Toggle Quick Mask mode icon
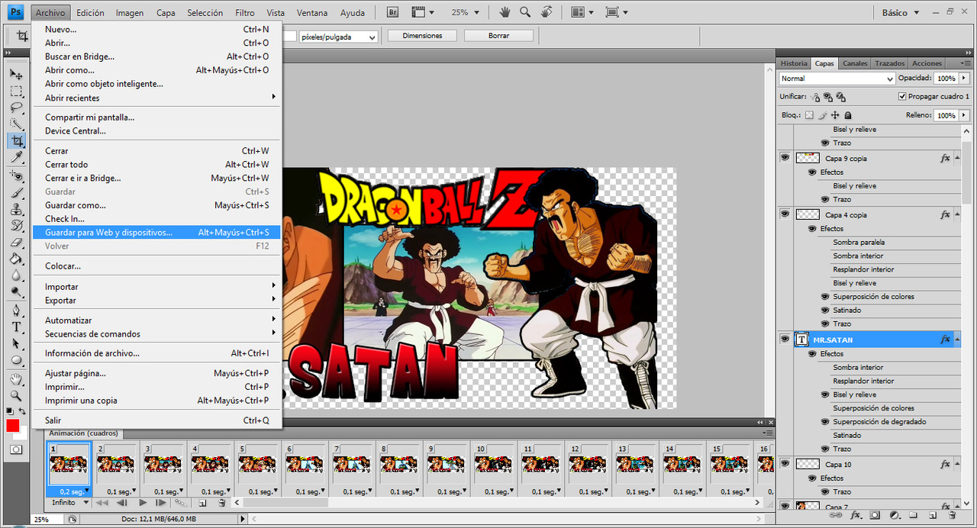The height and width of the screenshot is (528, 977). coord(16,449)
